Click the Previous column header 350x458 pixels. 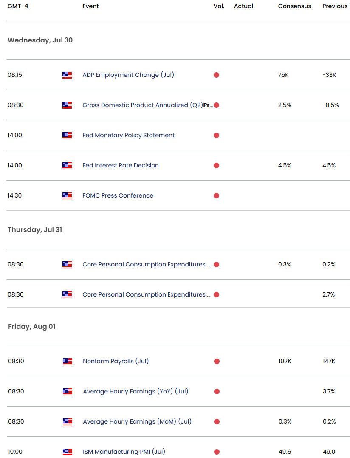click(335, 6)
